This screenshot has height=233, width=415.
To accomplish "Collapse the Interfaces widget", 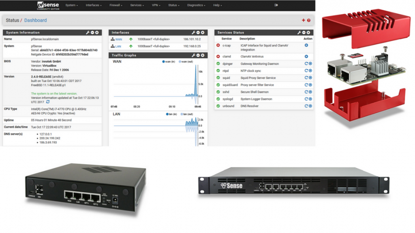I will [198, 32].
